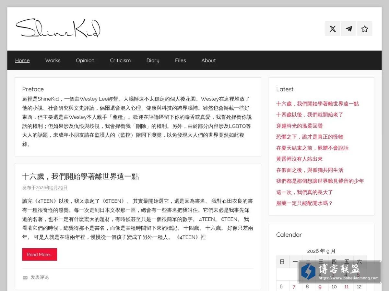This screenshot has height=291, width=389.
Task: Click the star favorites icon
Action: (x=365, y=28)
